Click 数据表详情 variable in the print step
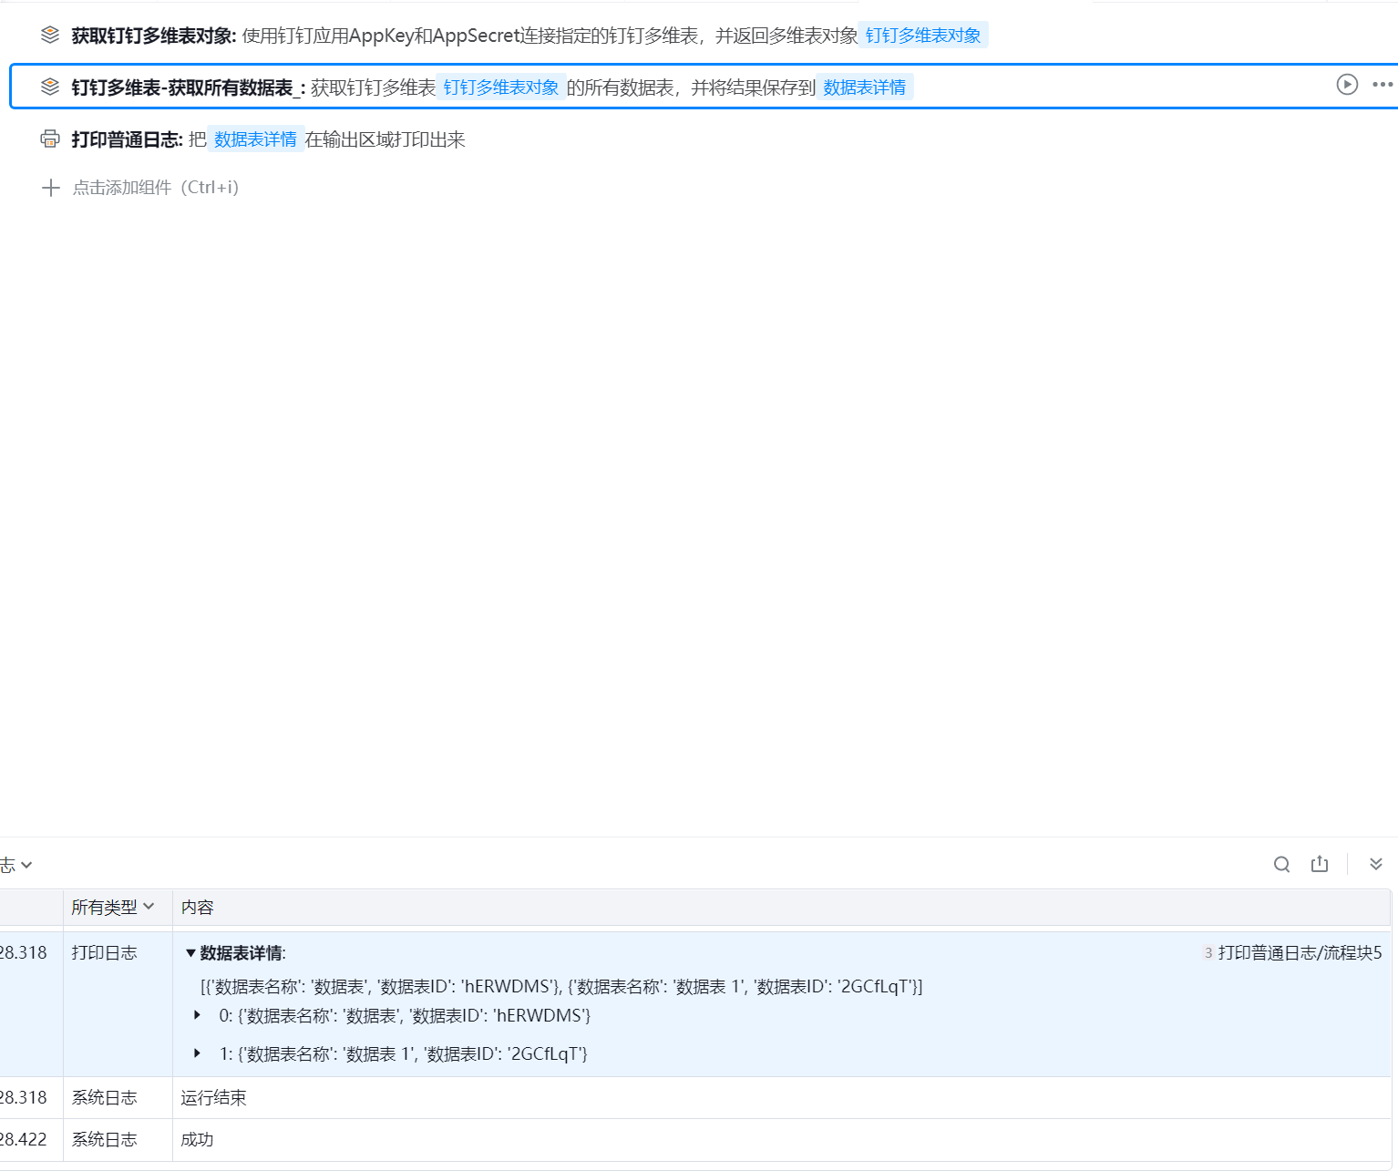 click(255, 139)
